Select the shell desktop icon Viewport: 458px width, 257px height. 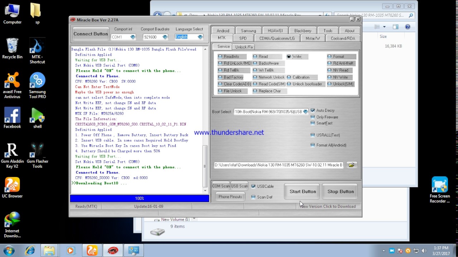click(37, 118)
